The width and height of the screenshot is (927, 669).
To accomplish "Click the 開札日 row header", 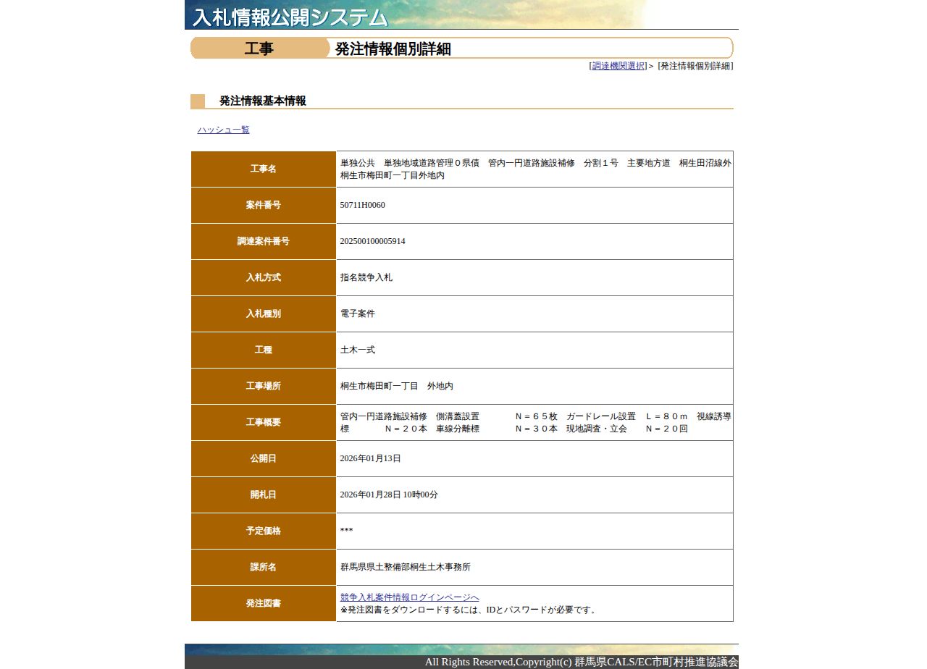I will tap(264, 495).
